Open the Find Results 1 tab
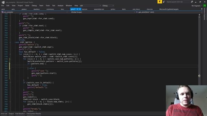The width and height of the screenshot is (207, 116). point(20,114)
